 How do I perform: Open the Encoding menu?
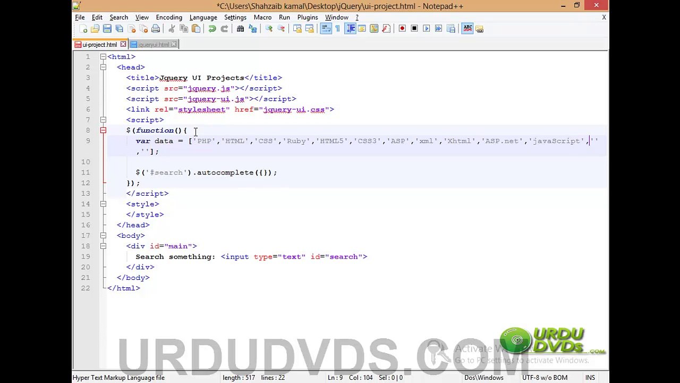(169, 18)
